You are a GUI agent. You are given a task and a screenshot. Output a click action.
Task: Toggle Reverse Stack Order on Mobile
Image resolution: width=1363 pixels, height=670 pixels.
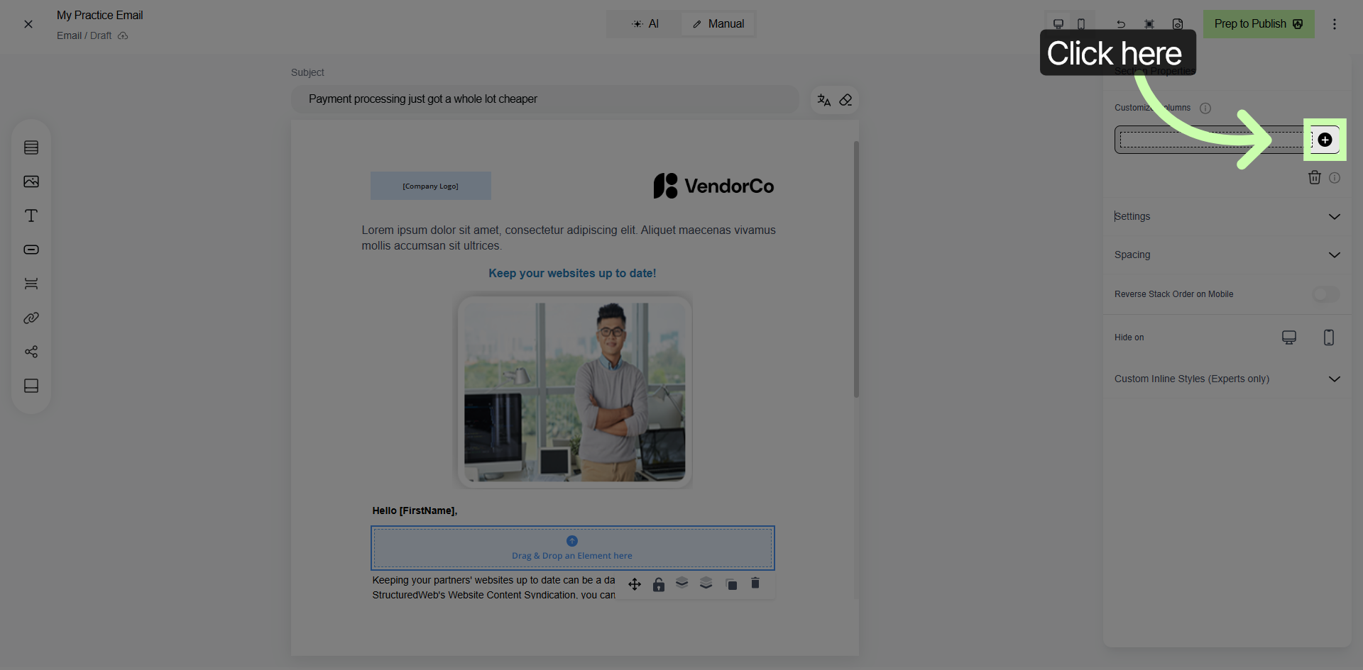(1325, 294)
